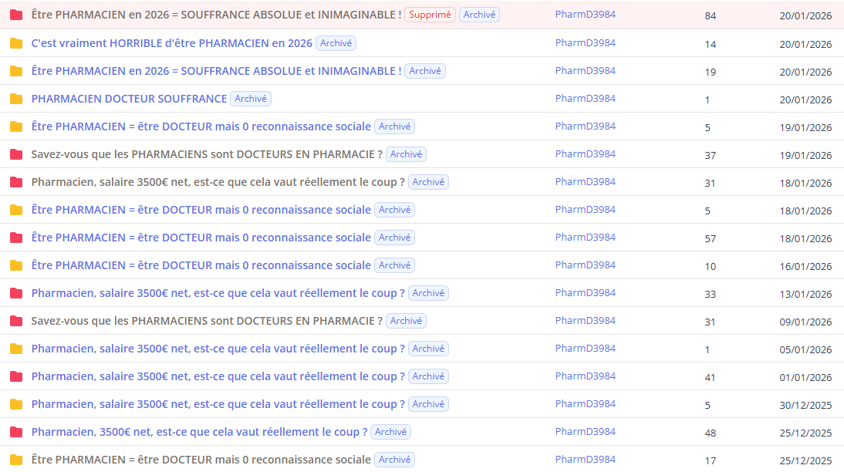
Task: Open 'C'est vraiment HORRIBLE d'être PHARMACIEN en 2026'
Action: (171, 43)
